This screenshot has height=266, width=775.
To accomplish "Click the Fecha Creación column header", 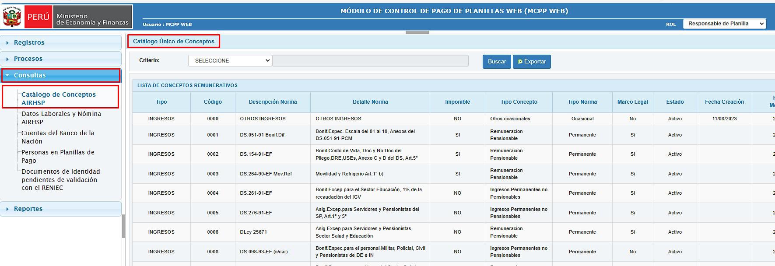I will [724, 102].
